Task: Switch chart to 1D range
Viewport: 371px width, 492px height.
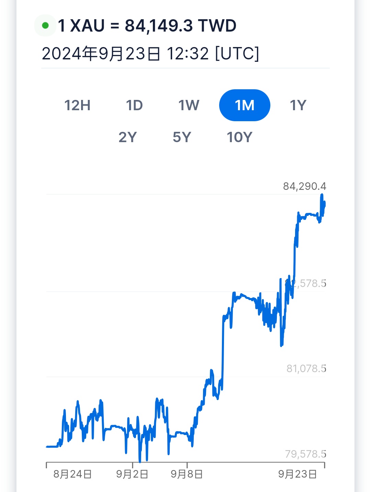Action: [134, 105]
